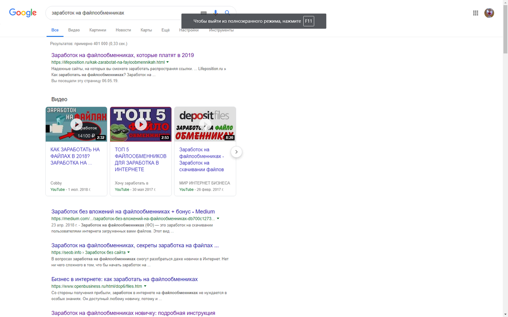Click the seob.info breadcrumb 'Заработок без сайта'
Image resolution: width=508 pixels, height=317 pixels.
(x=105, y=252)
